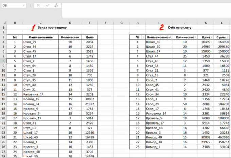Select column F header
231x158 pixels.
[106, 23]
